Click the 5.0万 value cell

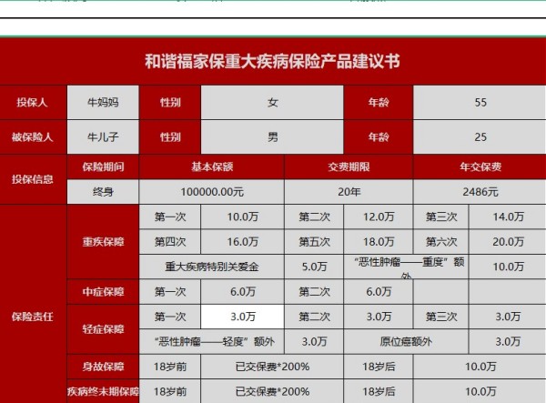pyautogui.click(x=314, y=267)
